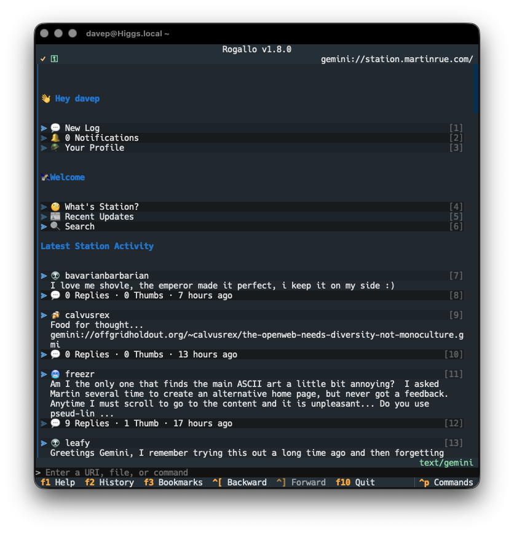Click the speech bubble icon beside New Log
Screen dimensions: 514x534
pyautogui.click(x=55, y=128)
